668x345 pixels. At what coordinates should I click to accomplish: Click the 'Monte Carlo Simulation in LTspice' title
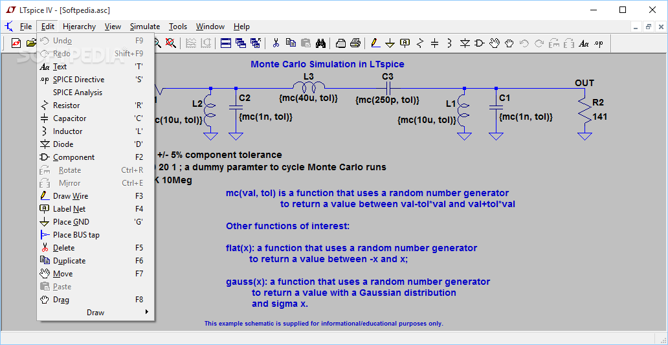[x=327, y=64]
